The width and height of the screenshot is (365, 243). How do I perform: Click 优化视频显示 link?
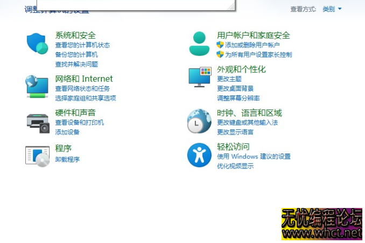click(x=235, y=166)
